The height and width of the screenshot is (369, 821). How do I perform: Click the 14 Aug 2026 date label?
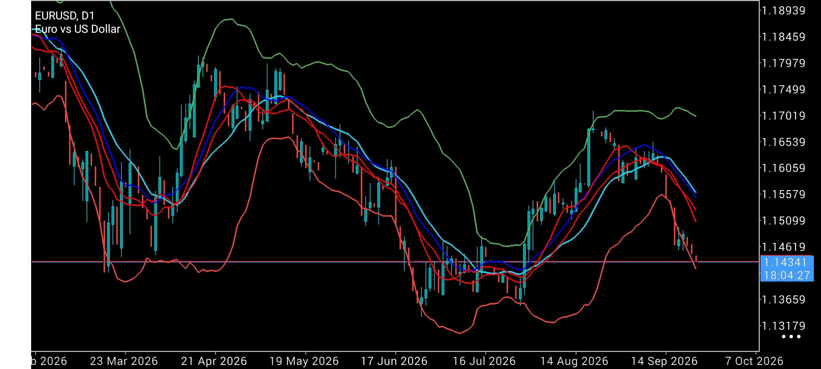coord(574,361)
